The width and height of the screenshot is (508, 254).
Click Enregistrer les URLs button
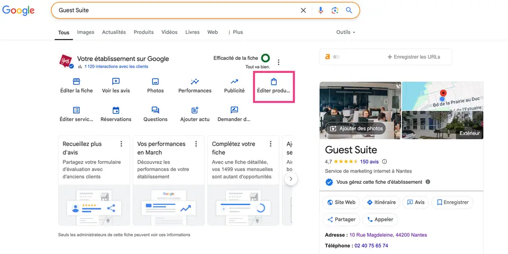[414, 57]
